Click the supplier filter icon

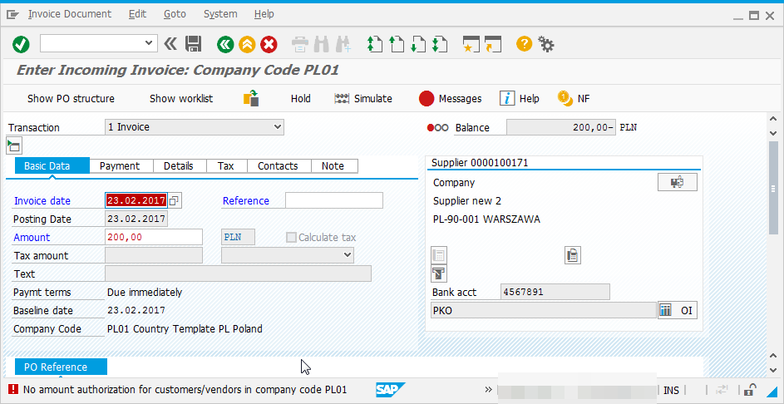pos(438,273)
